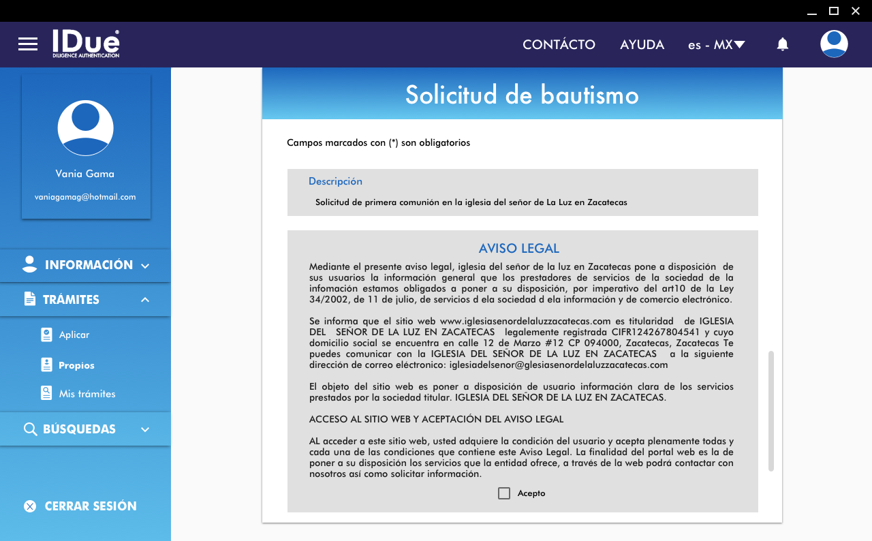Image resolution: width=872 pixels, height=541 pixels.
Task: Open the Ayuda menu item
Action: (x=642, y=45)
